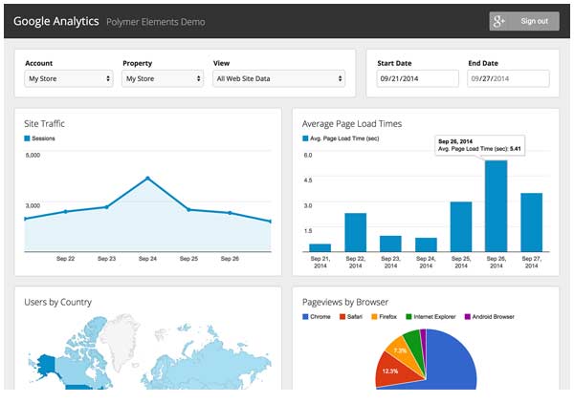Expand the View dropdown All Web Site Data

(279, 78)
